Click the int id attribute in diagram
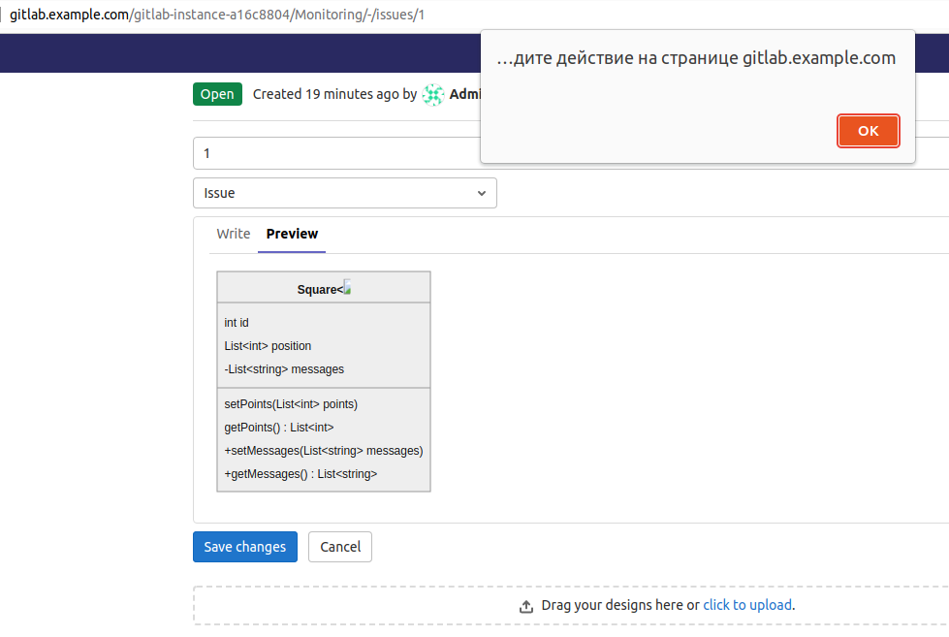This screenshot has height=637, width=949. (x=237, y=323)
